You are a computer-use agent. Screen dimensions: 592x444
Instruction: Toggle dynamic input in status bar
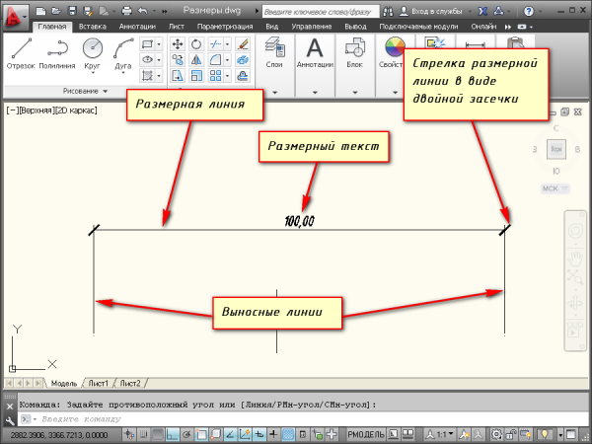click(x=259, y=434)
